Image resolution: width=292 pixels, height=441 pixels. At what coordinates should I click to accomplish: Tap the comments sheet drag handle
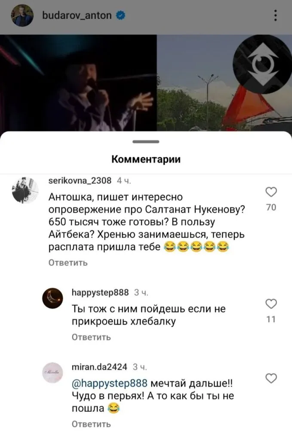click(146, 142)
